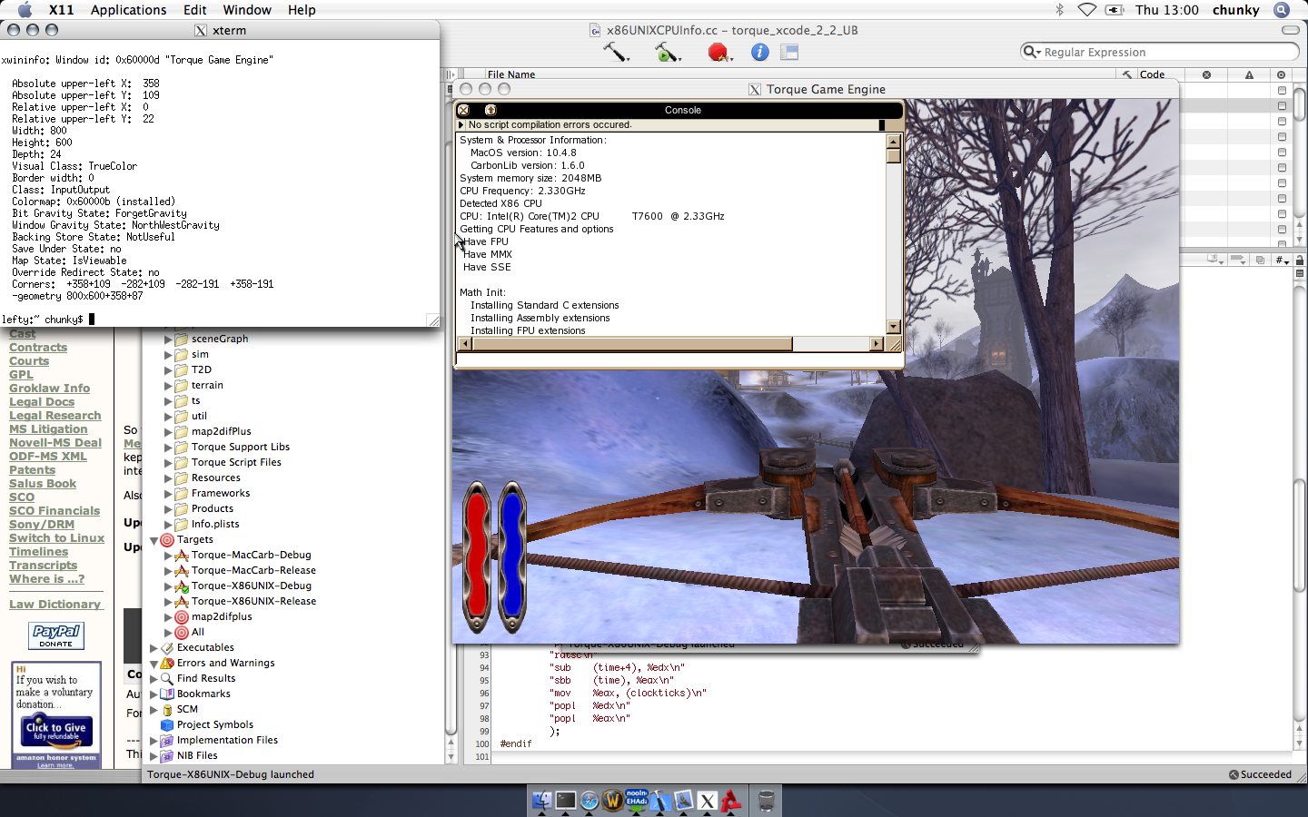Expand the Torque-MacCarb-Debug target

point(168,556)
